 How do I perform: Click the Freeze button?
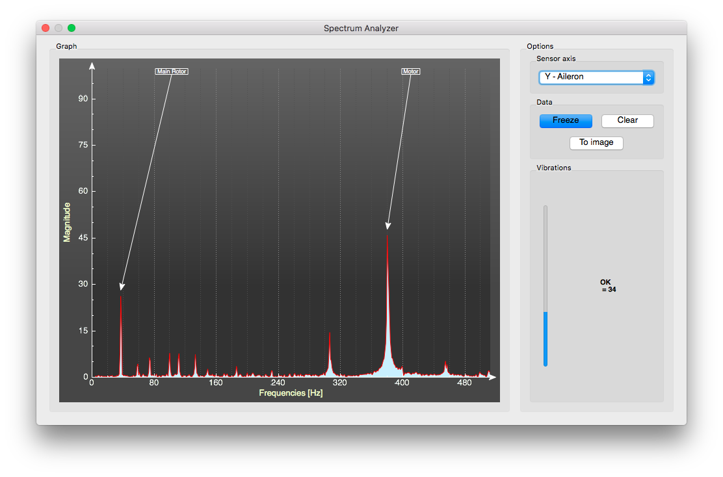pos(566,121)
